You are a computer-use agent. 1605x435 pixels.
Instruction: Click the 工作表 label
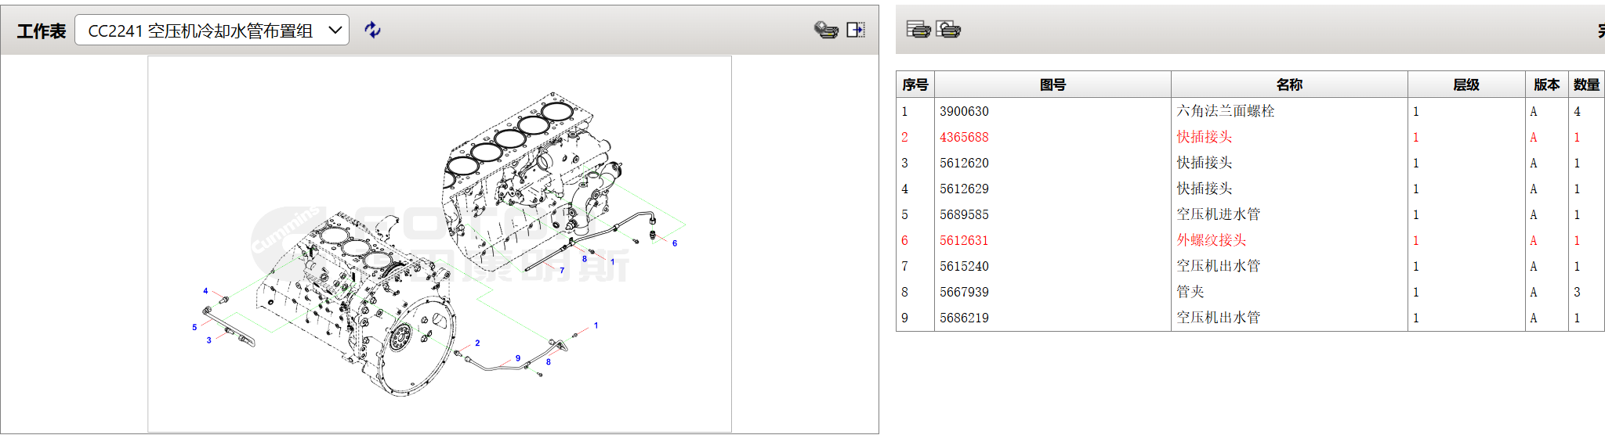[42, 31]
